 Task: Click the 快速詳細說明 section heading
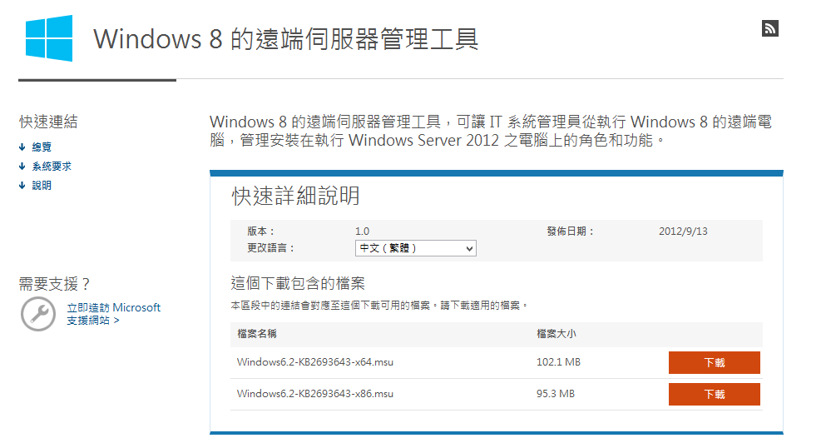pos(296,196)
